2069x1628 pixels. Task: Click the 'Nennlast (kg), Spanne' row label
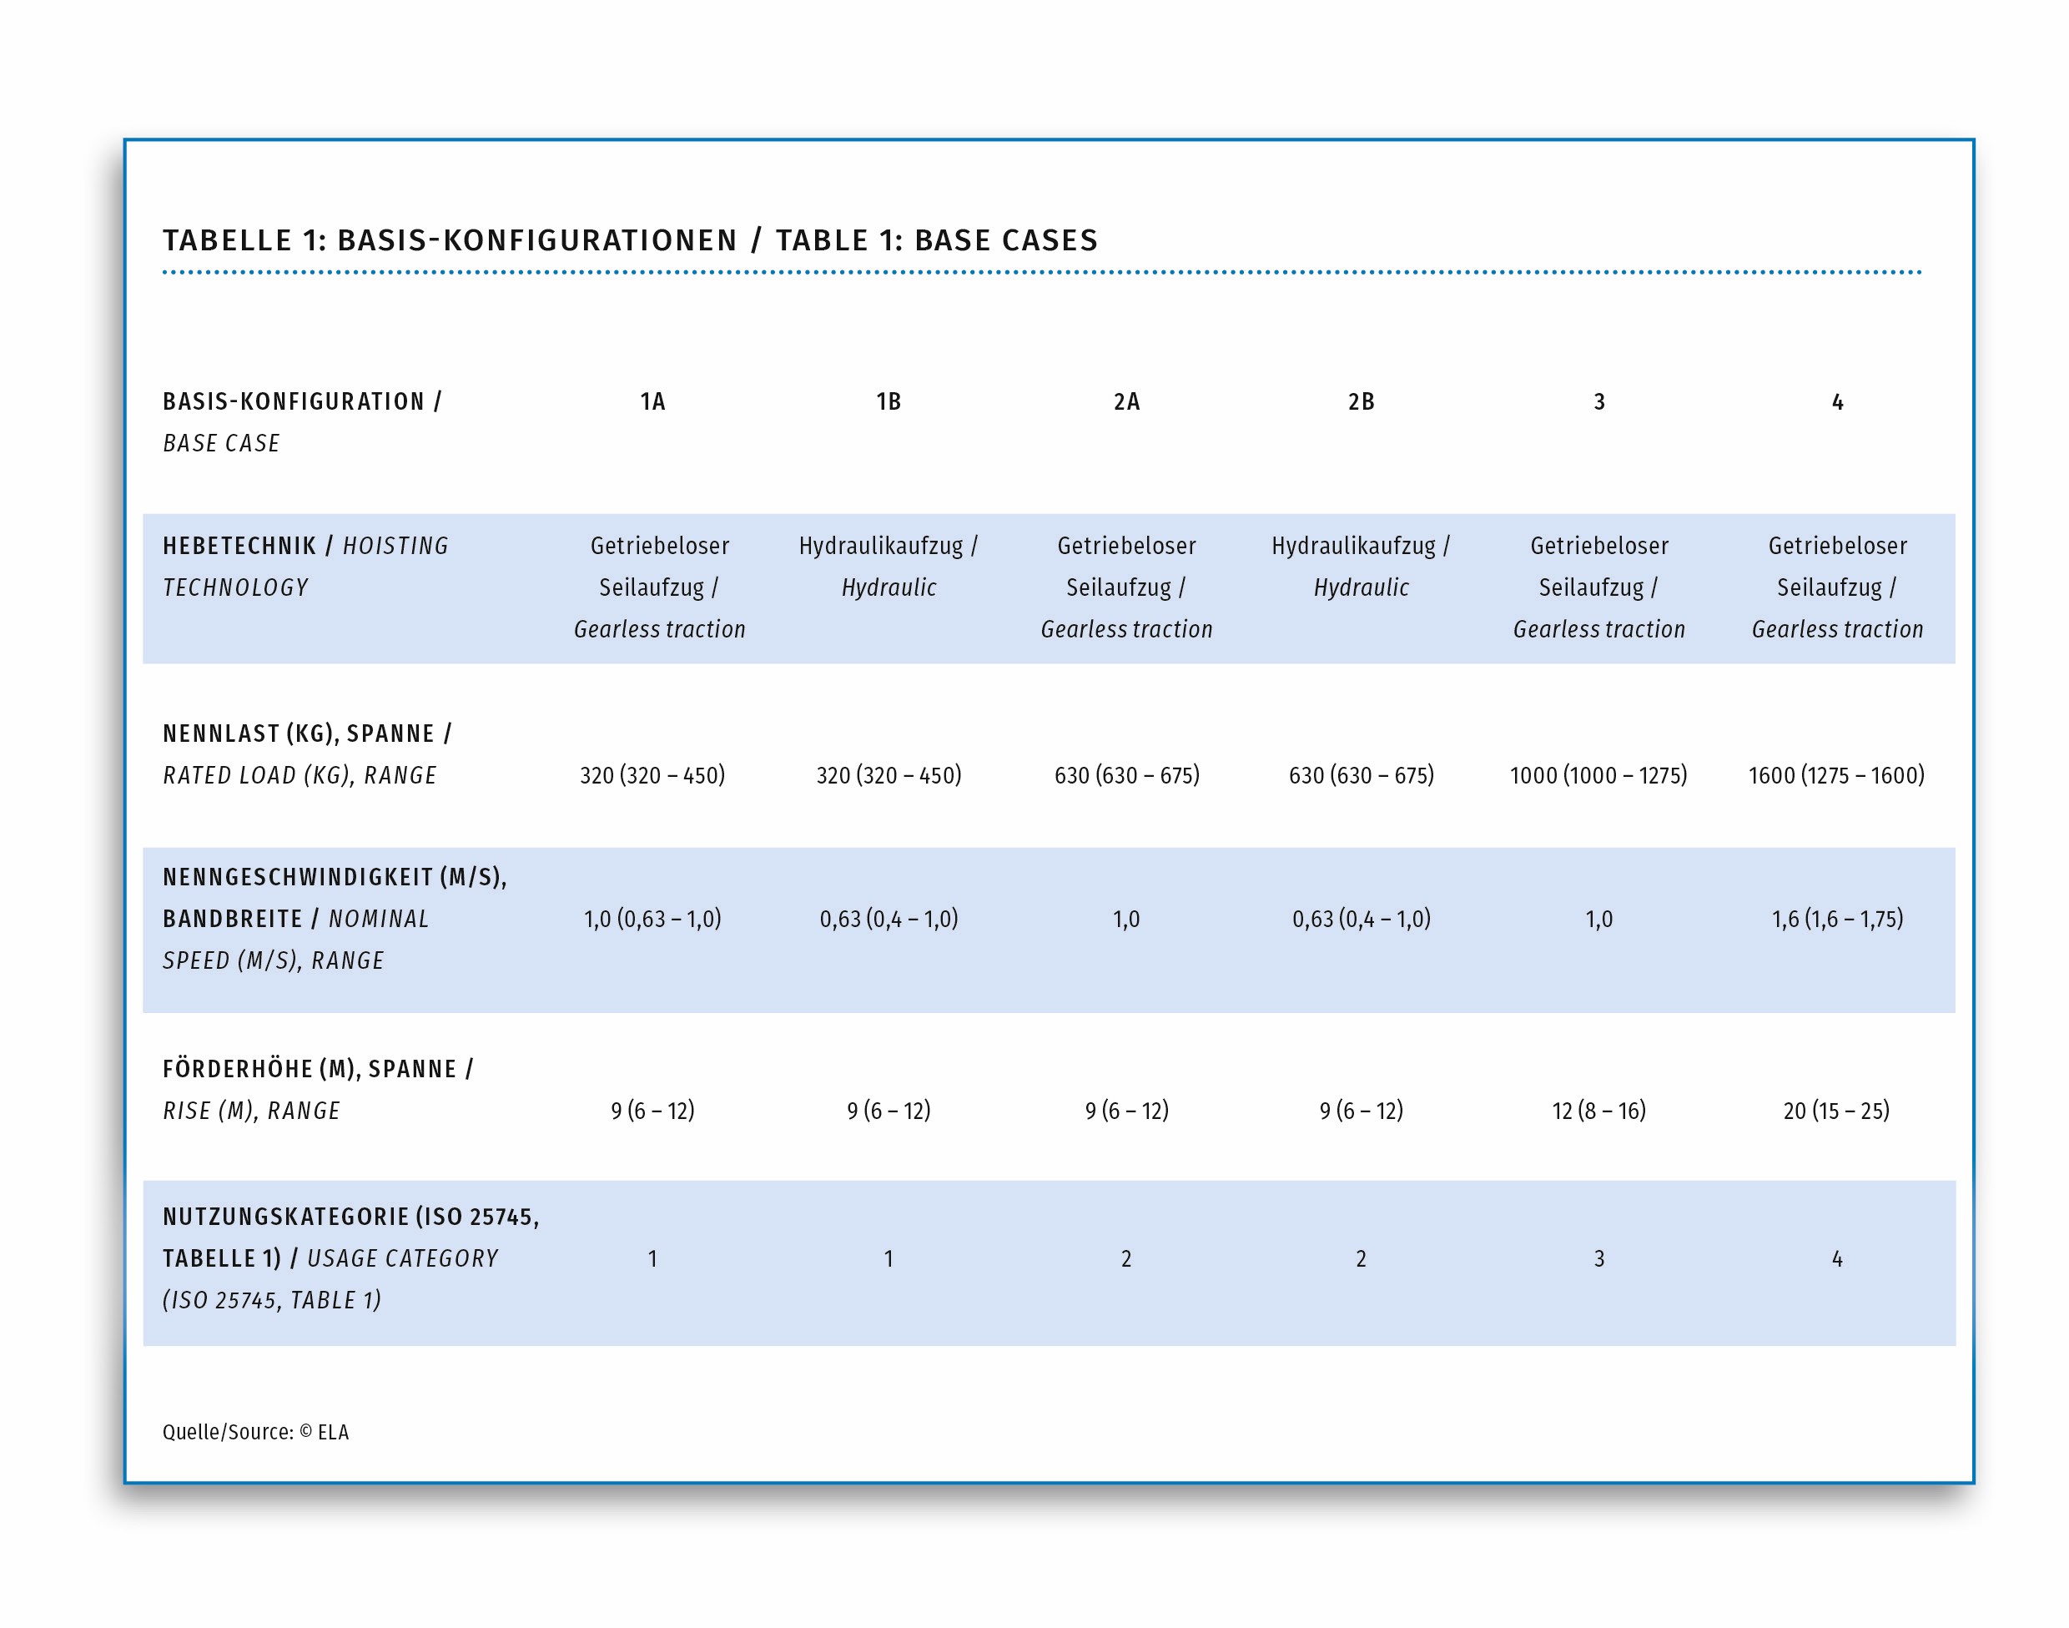306,733
